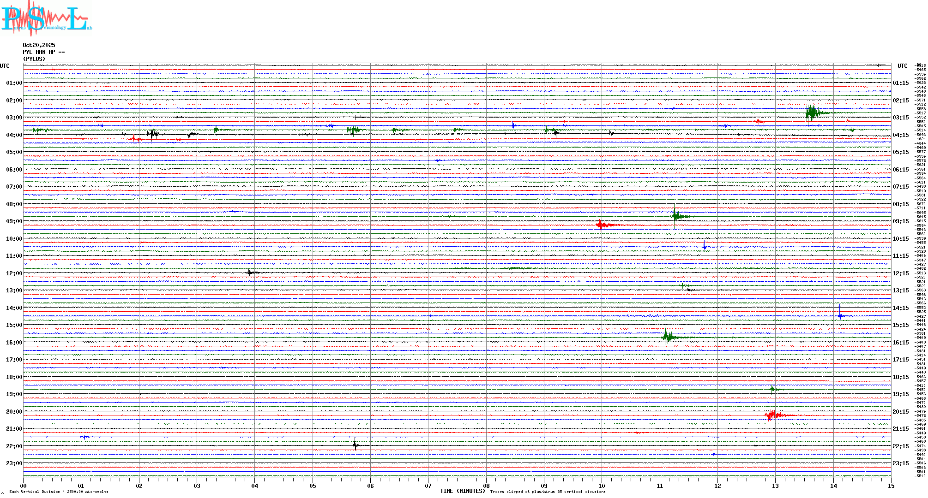The width and height of the screenshot is (928, 498).
Task: Click the right UTC axis heading
Action: point(902,66)
